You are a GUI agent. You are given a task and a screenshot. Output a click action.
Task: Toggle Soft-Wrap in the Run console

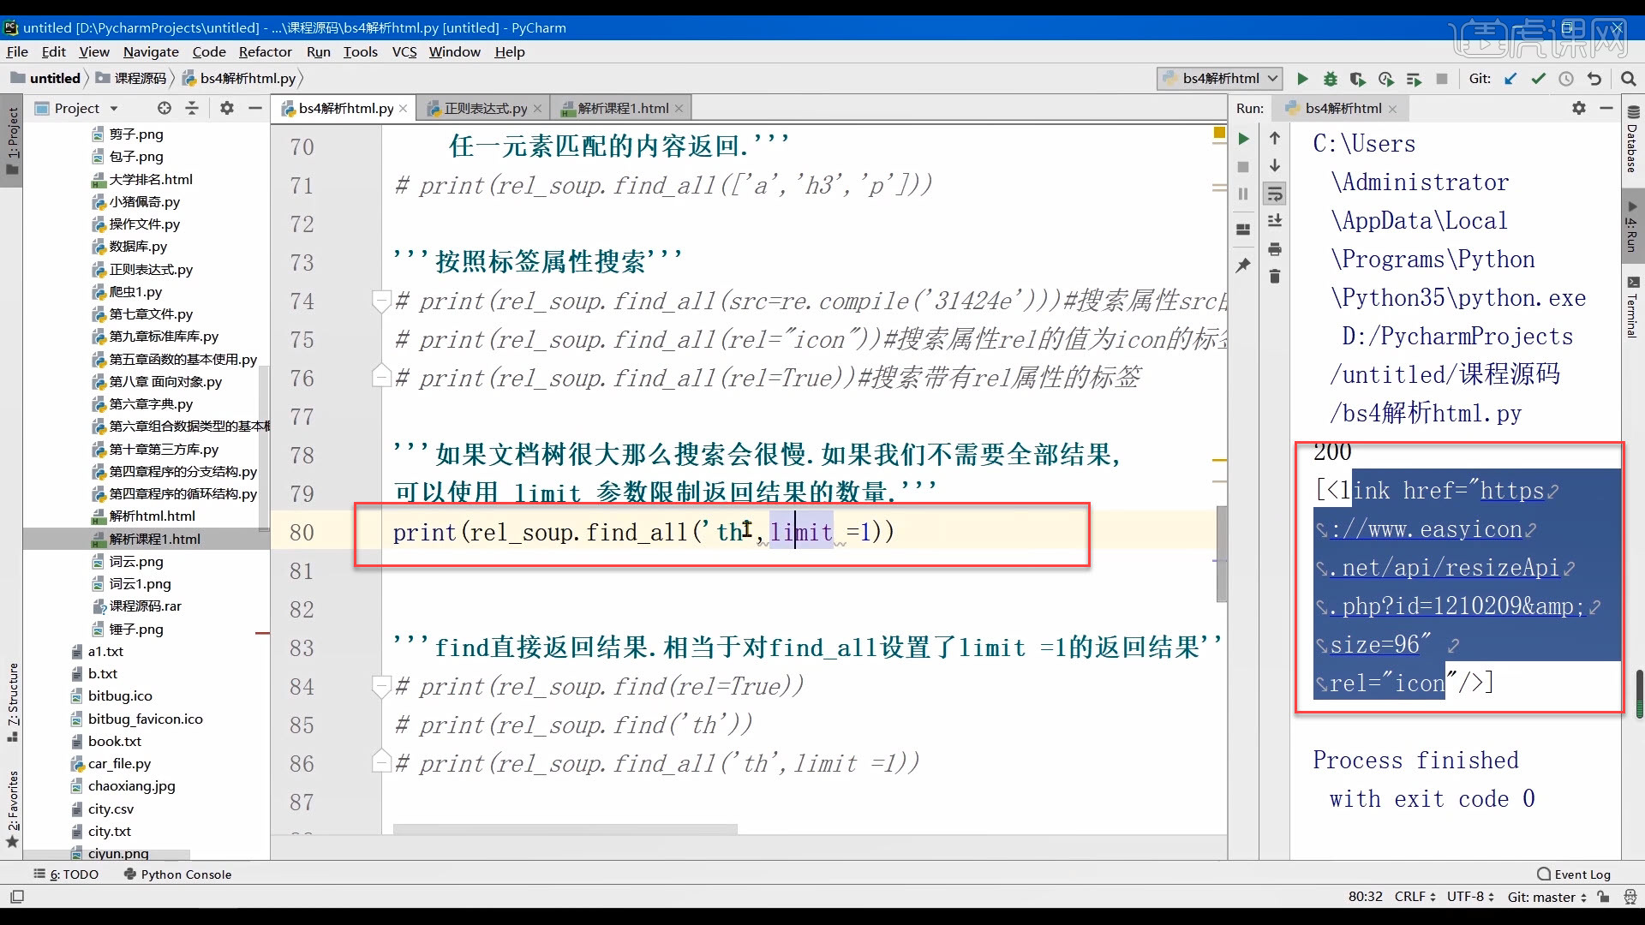pos(1275,194)
